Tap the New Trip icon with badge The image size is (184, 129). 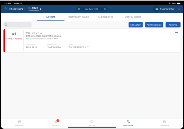pos(56,122)
